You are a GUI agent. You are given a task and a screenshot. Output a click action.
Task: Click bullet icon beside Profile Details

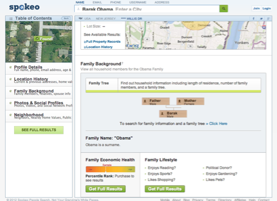coord(11,67)
